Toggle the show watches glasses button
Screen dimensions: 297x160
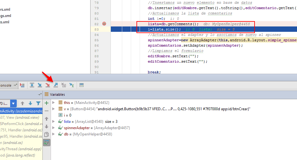[47, 143]
